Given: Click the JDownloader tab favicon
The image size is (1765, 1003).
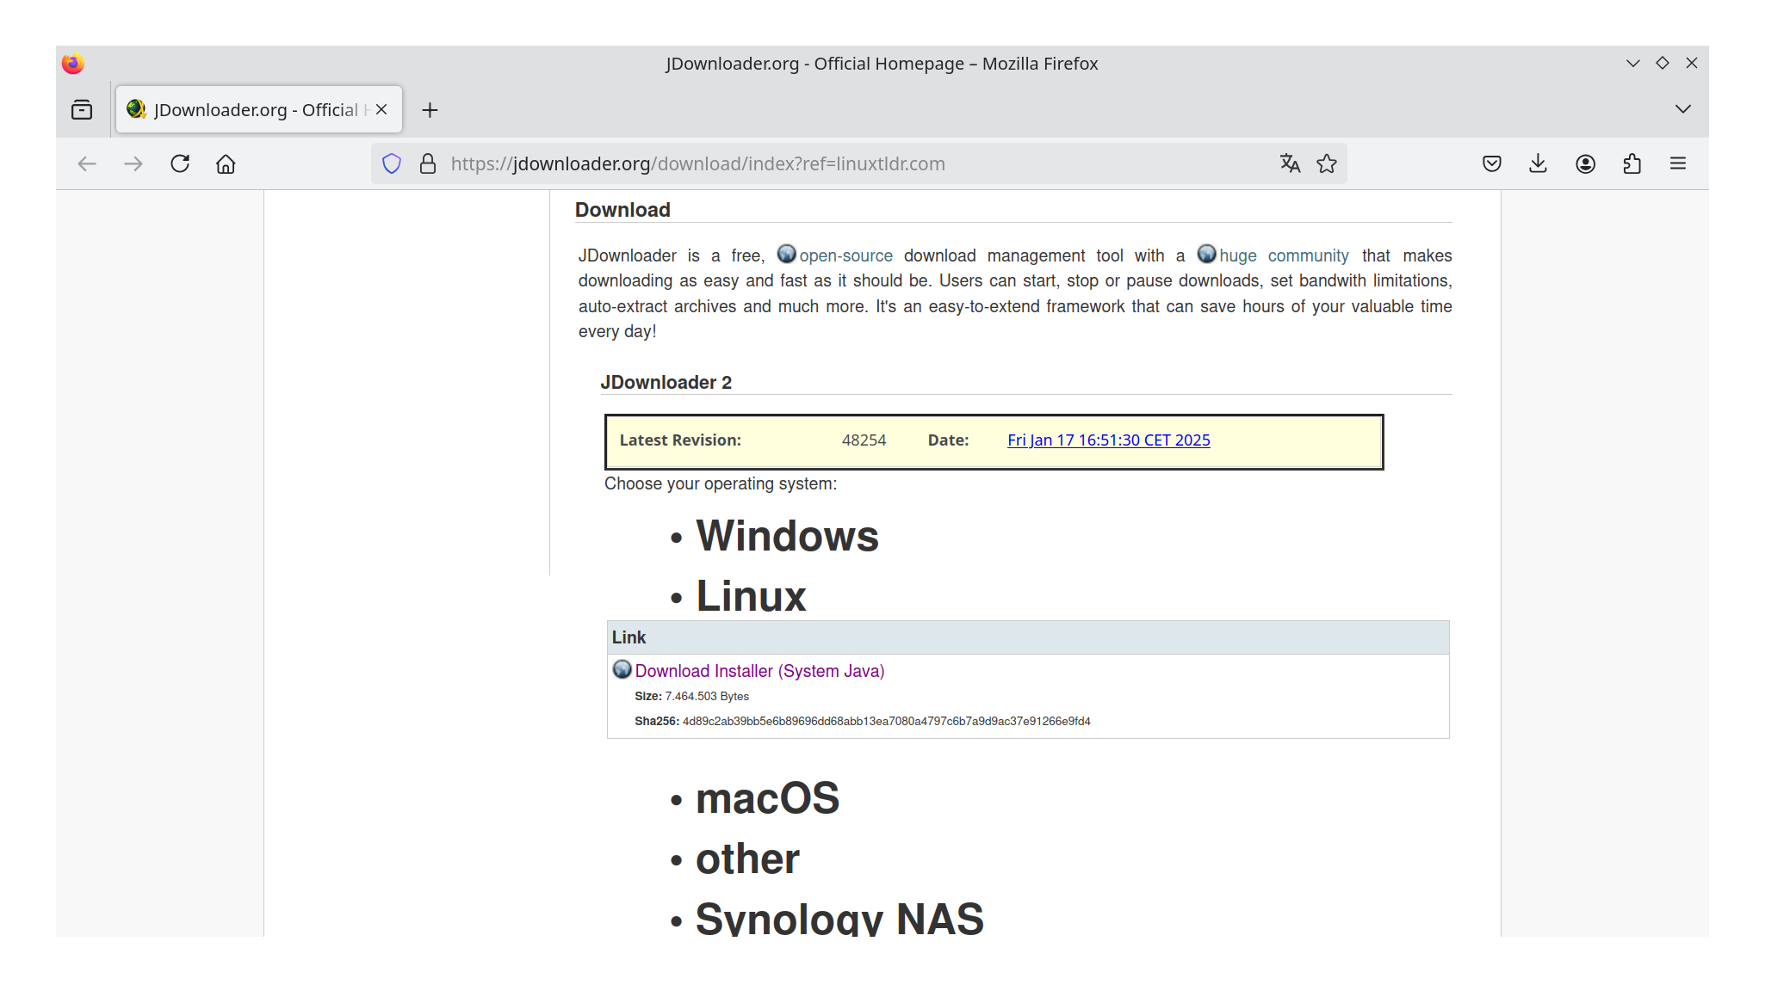Looking at the screenshot, I should click(x=136, y=109).
